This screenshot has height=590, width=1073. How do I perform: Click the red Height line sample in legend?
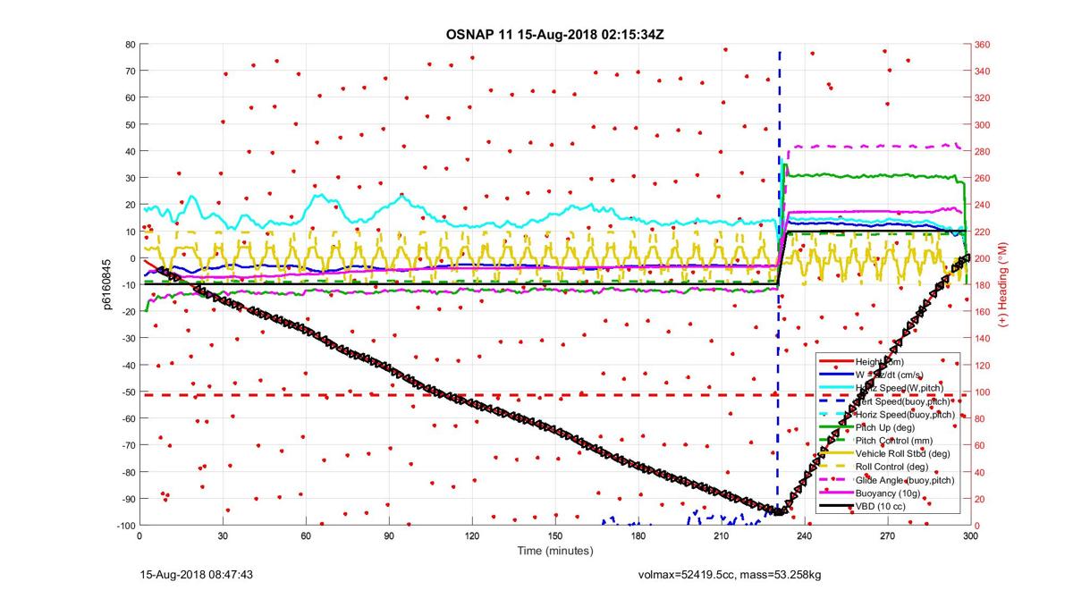click(835, 362)
